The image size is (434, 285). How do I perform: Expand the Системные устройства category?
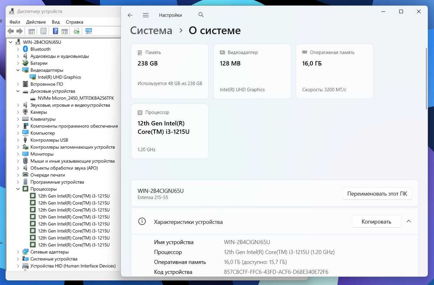click(18, 259)
